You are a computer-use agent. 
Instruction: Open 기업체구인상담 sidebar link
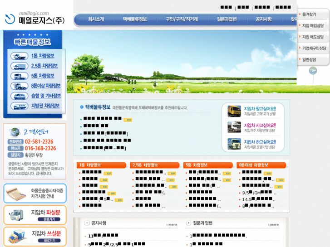[314, 48]
